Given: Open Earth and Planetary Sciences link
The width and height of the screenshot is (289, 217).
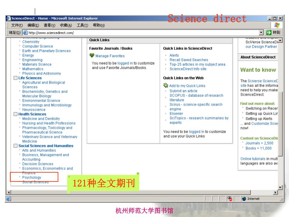Looking at the screenshot, I should (47, 51).
